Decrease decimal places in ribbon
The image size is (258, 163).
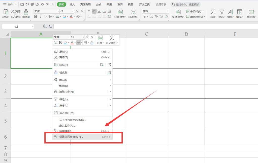167,16
